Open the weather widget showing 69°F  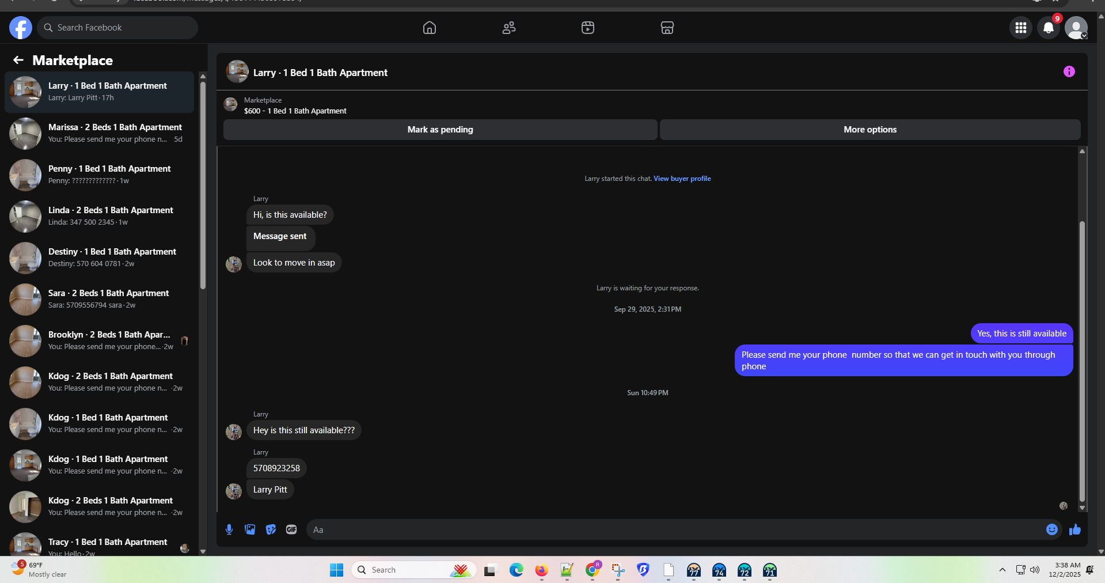point(39,569)
